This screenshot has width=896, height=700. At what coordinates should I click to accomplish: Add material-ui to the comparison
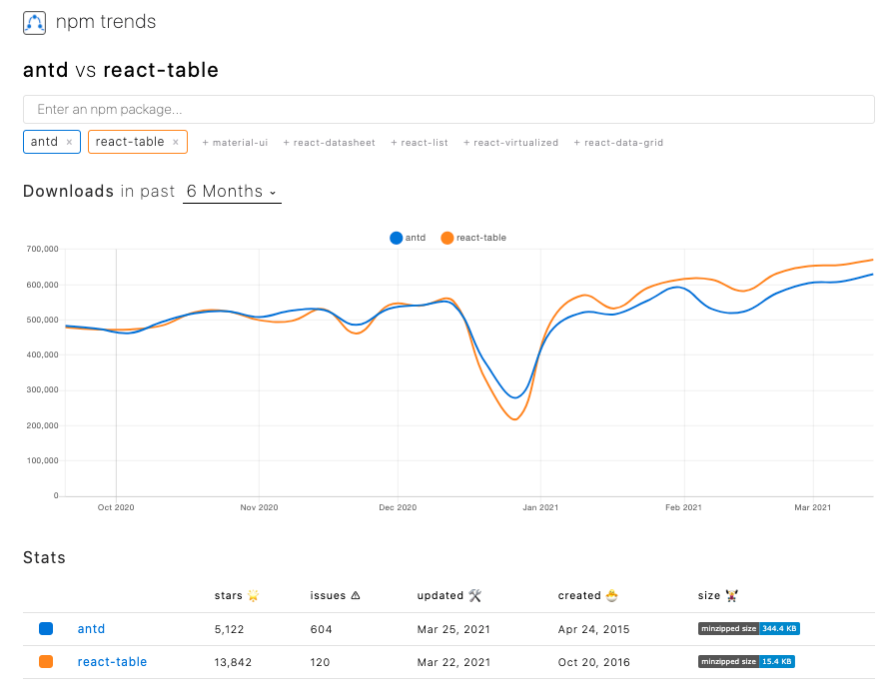point(235,143)
